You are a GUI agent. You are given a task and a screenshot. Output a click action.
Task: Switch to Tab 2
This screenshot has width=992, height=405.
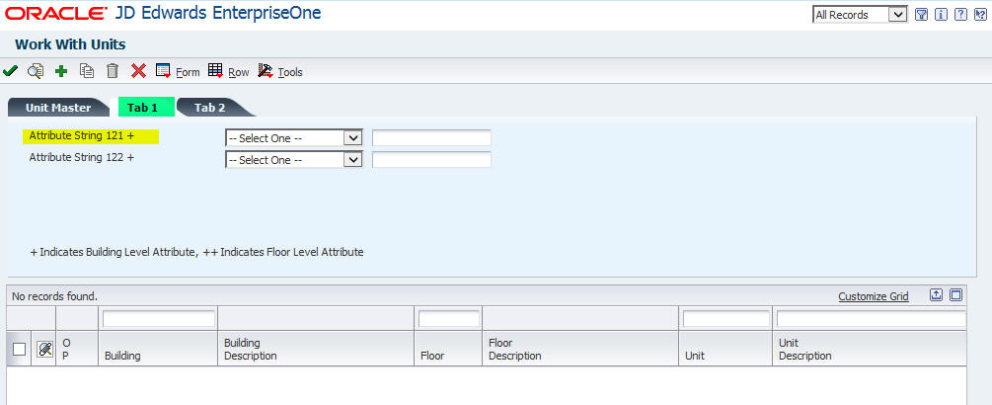tap(210, 108)
